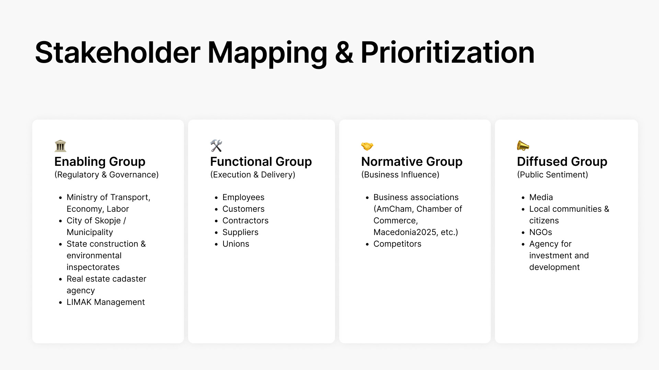Select the Execution & Delivery subtitle

[253, 175]
